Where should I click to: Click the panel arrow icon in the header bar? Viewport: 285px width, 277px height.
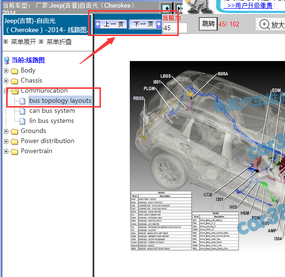[166, 8]
